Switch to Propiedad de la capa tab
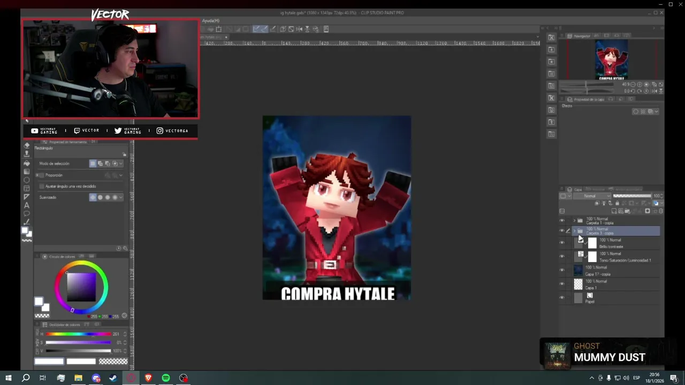The image size is (685, 385). (585, 99)
